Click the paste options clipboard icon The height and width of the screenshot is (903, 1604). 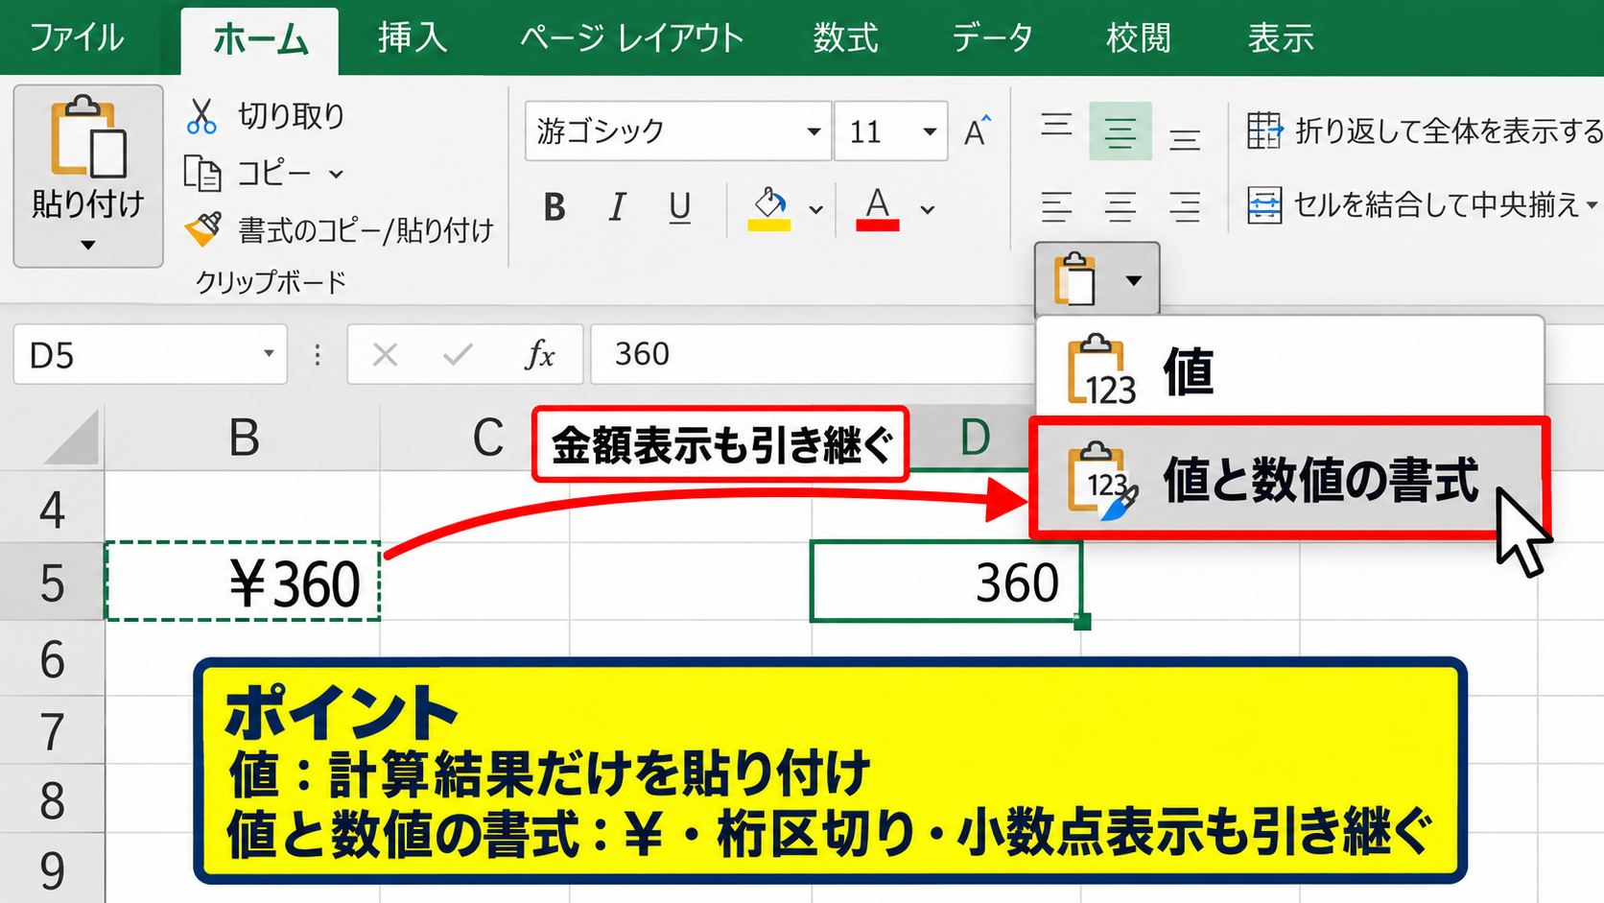[1075, 279]
